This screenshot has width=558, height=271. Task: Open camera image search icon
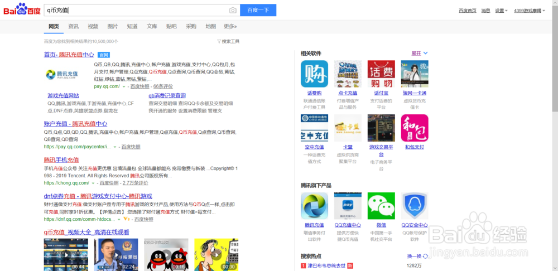[x=233, y=10]
